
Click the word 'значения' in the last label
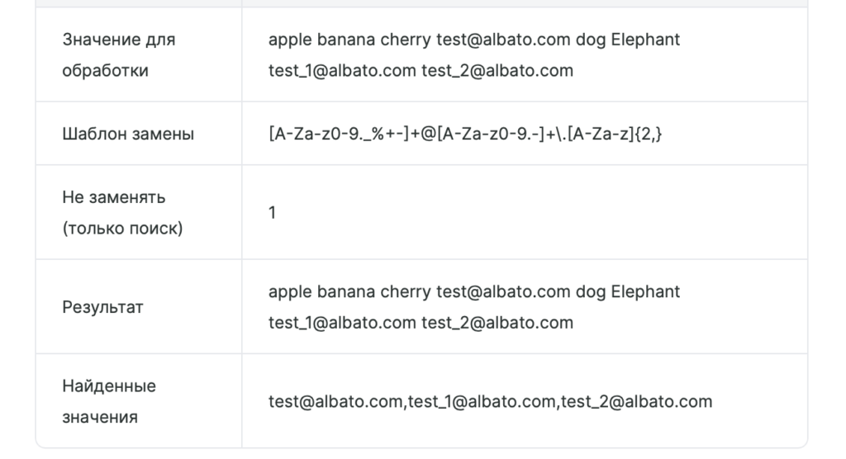(100, 417)
